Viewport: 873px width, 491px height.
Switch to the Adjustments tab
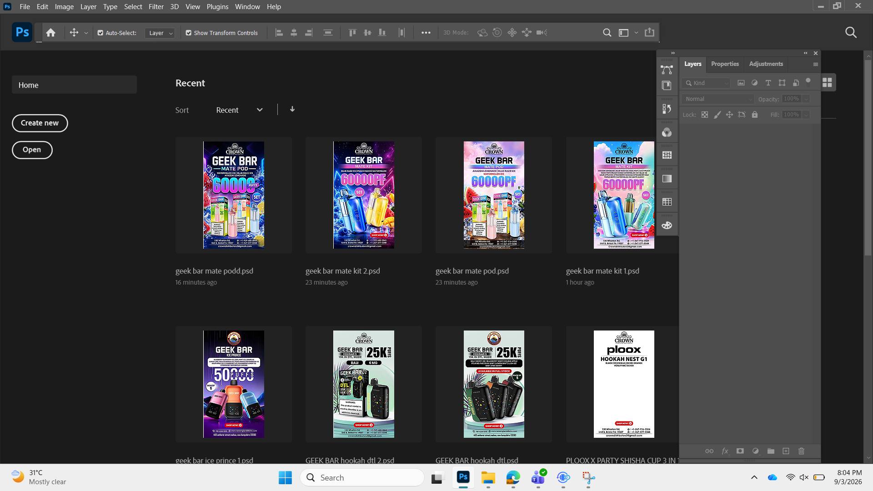click(x=766, y=64)
